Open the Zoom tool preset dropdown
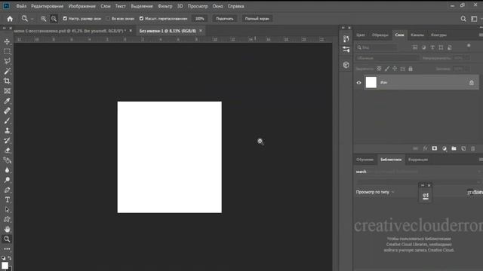The image size is (483, 271). pyautogui.click(x=32, y=19)
